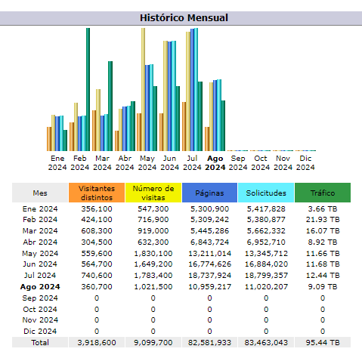Click the Dic 2024 chart month label
Viewport: 362px width, 355px height.
tap(305, 162)
